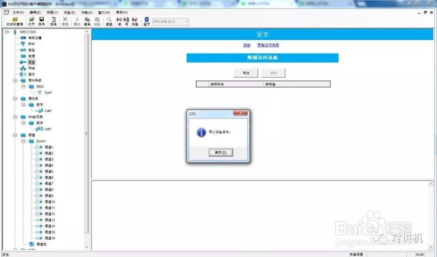This screenshot has width=437, height=257.
Task: Select 信道9 in Zone1
Action: click(49, 196)
